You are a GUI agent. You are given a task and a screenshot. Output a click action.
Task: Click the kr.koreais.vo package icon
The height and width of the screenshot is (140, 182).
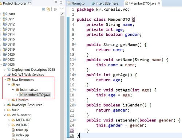17,90
